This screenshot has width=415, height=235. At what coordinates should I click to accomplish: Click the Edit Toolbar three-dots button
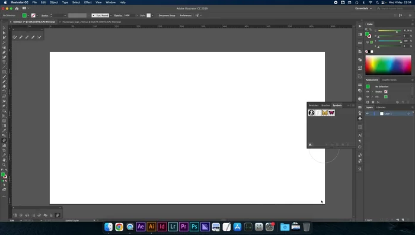4,196
